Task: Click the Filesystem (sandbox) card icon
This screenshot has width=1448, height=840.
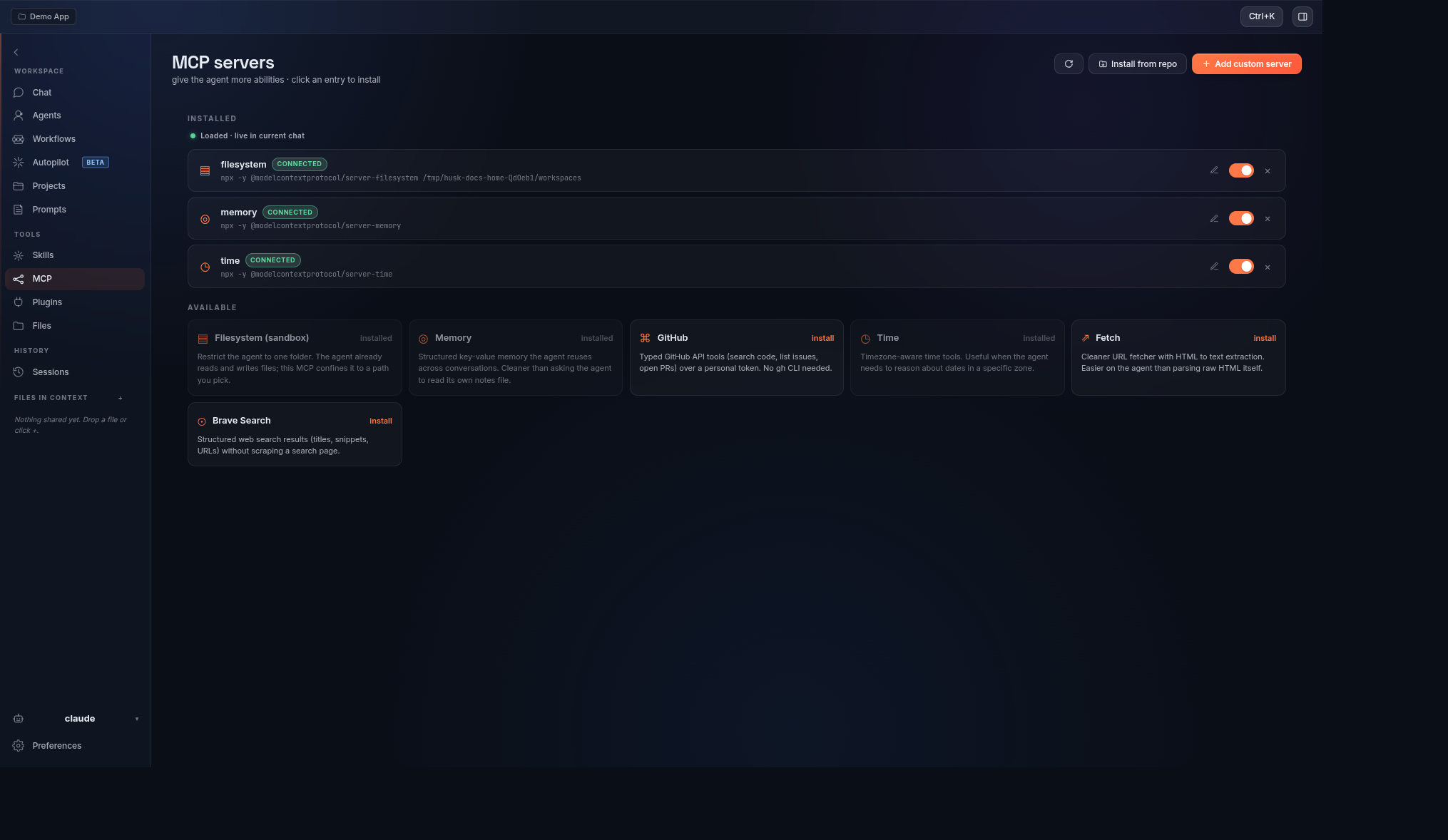Action: pos(203,339)
